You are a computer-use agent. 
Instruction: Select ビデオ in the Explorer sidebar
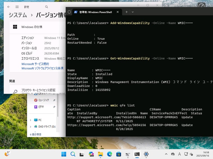[41, 107]
